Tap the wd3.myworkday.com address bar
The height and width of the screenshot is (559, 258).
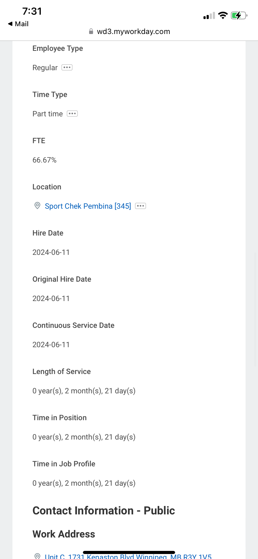(x=133, y=32)
